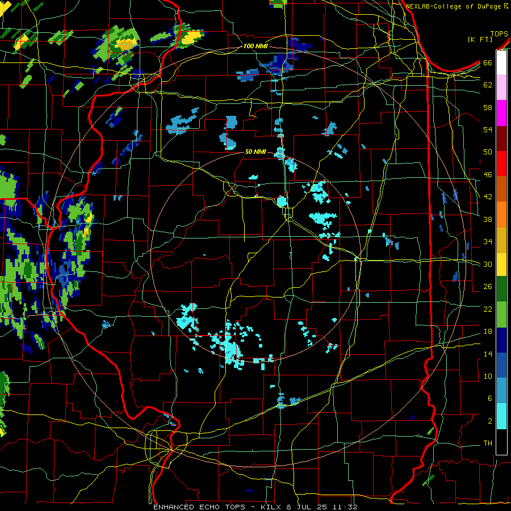Click the dark orange swatch on the color scale

click(501, 189)
